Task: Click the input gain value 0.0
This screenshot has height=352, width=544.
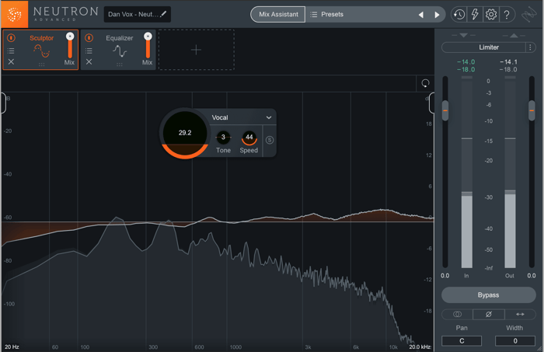Action: [445, 276]
